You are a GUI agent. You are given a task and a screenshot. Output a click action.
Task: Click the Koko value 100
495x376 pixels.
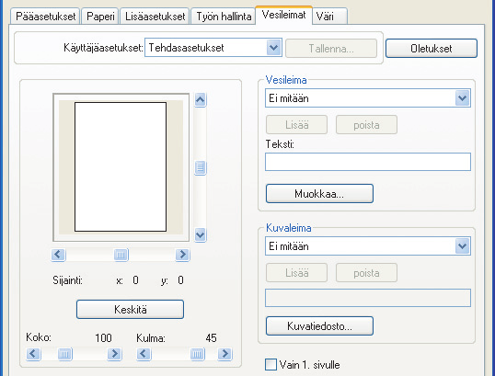[x=103, y=337]
